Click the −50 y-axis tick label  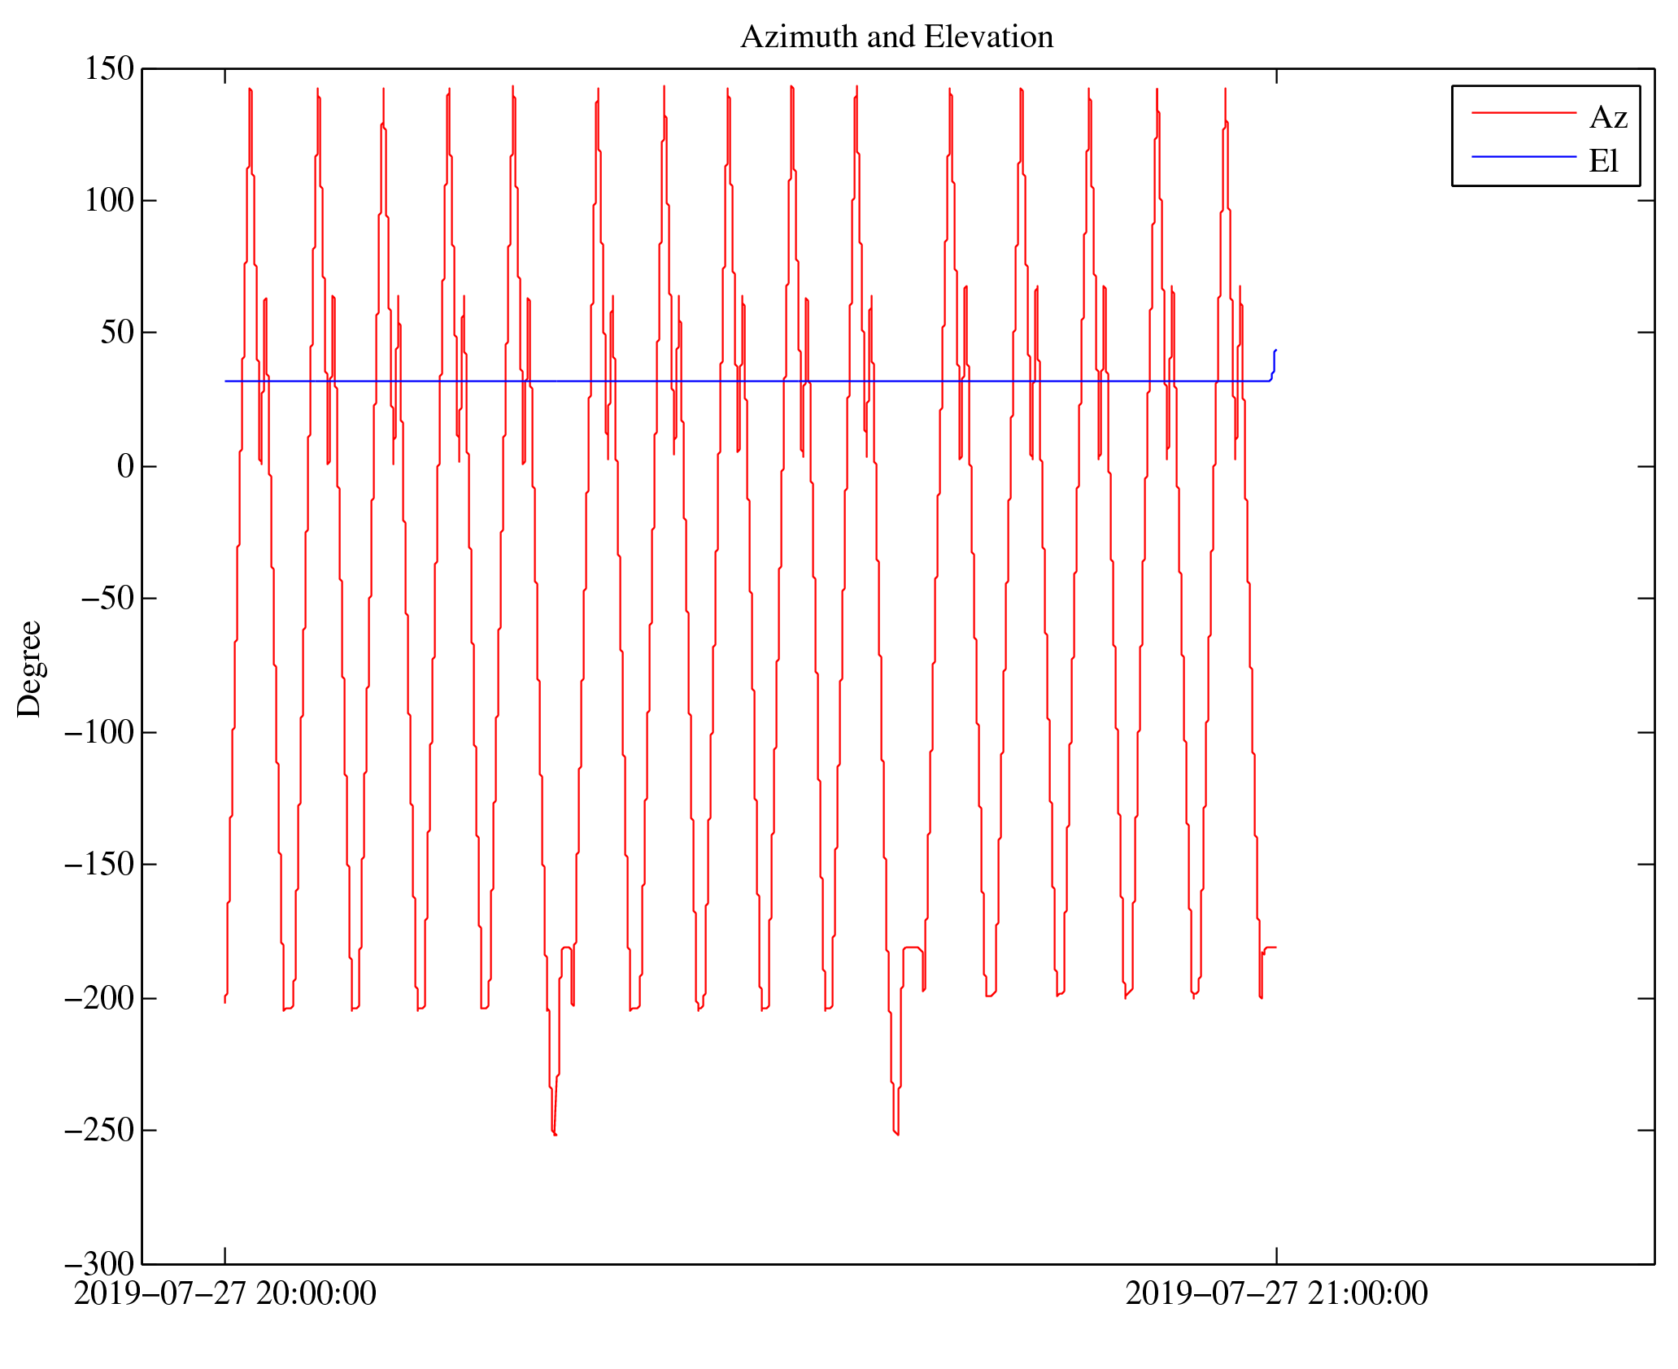point(106,599)
